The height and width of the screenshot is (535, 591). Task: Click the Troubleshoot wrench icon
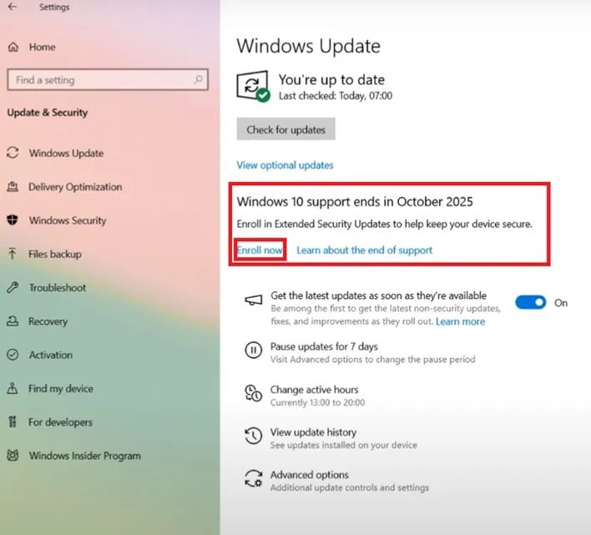(x=13, y=287)
